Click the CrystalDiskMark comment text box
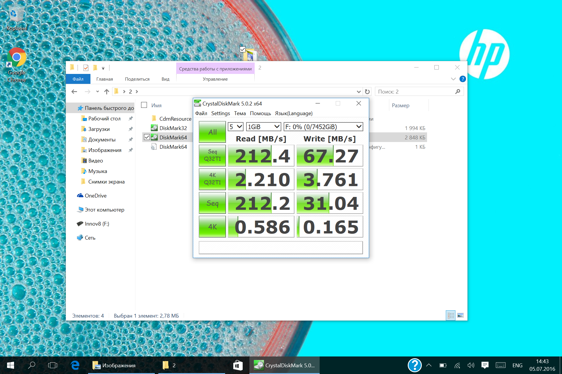The height and width of the screenshot is (374, 562). pyautogui.click(x=281, y=247)
